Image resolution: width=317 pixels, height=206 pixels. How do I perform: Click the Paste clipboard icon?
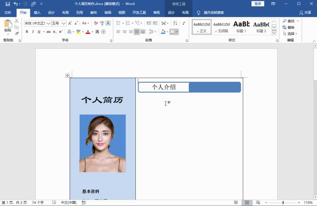tap(8, 24)
